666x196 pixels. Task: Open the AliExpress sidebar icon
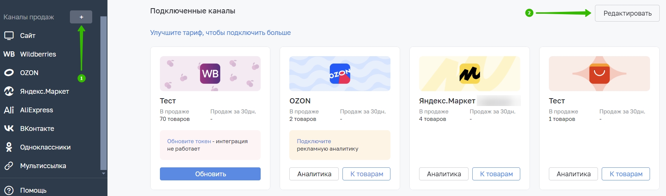coord(9,110)
